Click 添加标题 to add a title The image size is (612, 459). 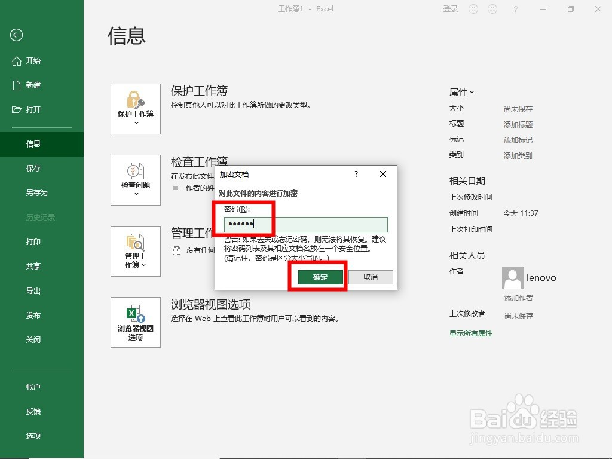tap(518, 124)
